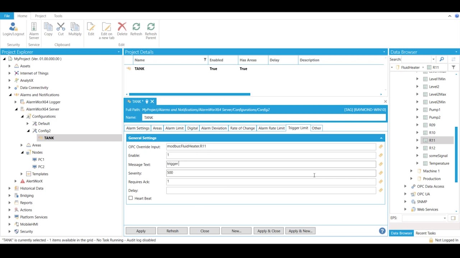Open the Rate of Change tab
The width and height of the screenshot is (460, 258).
243,128
